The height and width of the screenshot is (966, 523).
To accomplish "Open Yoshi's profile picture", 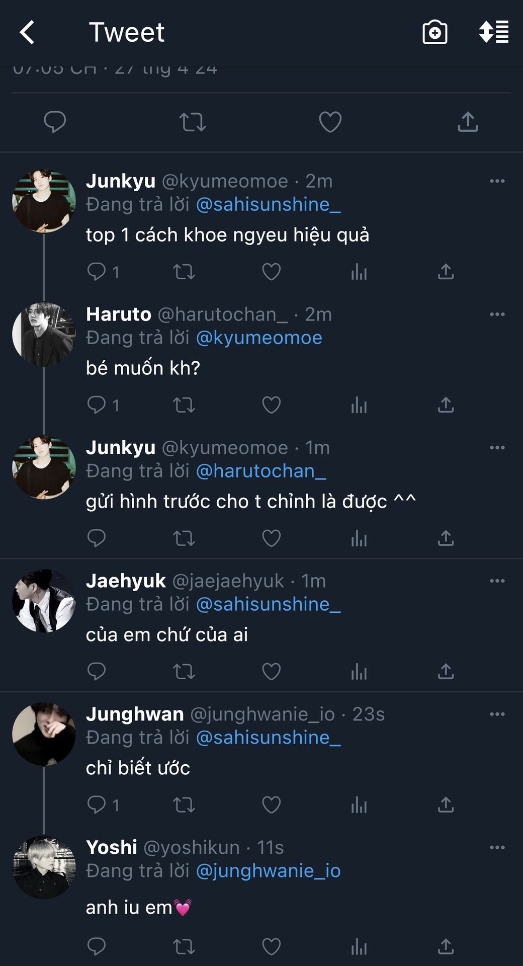I will [44, 867].
